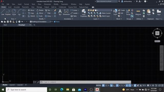Open Microsoft Edge from taskbar
The image size is (164, 92).
[62, 89]
